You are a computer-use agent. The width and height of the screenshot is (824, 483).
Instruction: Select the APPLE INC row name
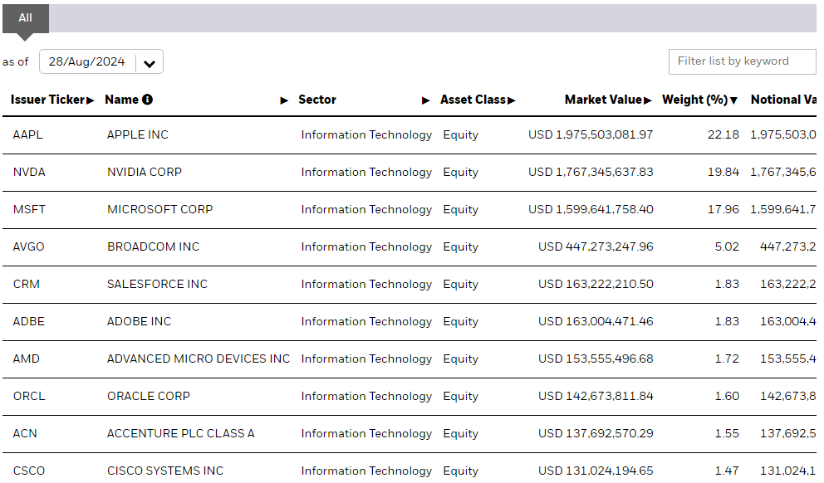pos(138,134)
